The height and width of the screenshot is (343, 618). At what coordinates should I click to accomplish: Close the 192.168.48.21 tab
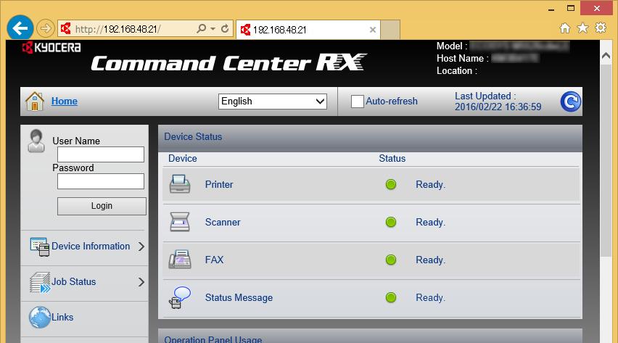click(x=372, y=30)
